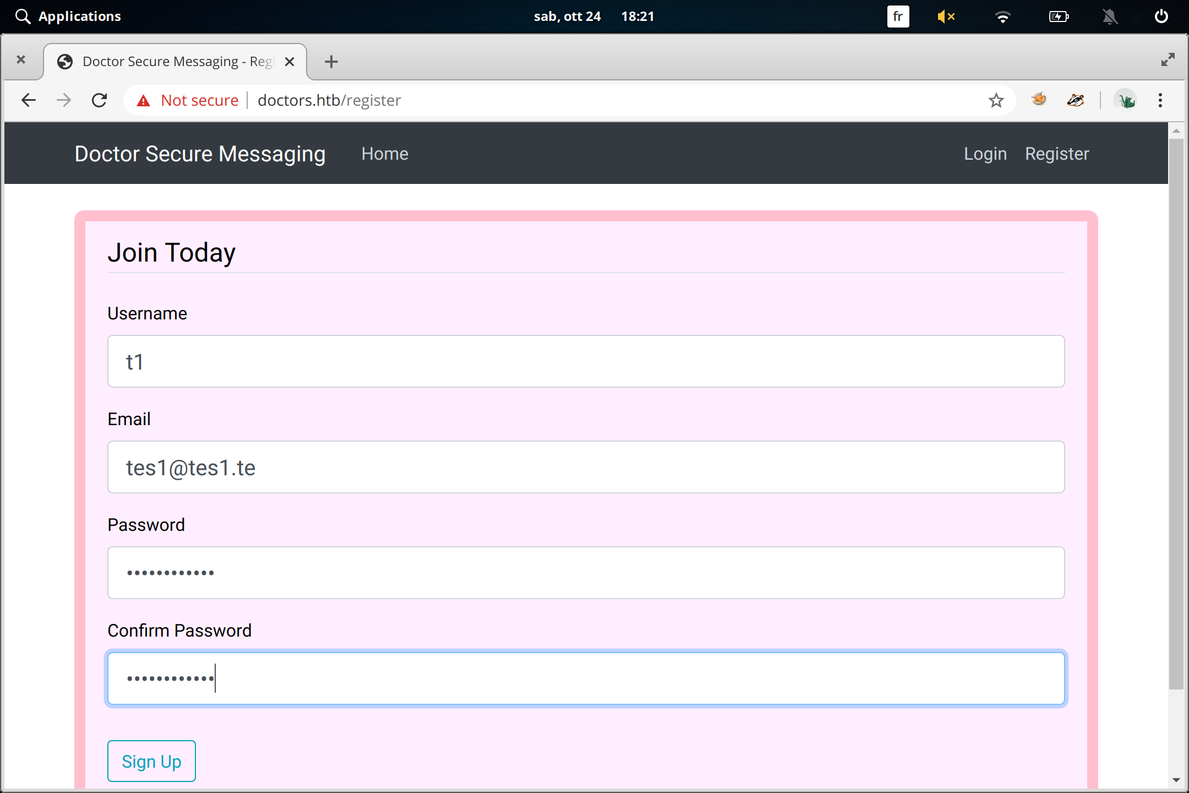Bookmark this page with the star icon
The width and height of the screenshot is (1189, 793).
point(996,100)
